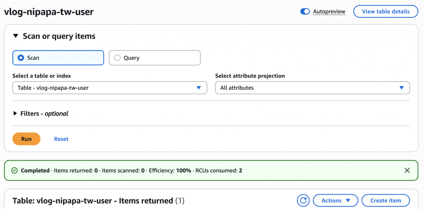Click the View table details button
Viewport: 424px width, 209px height.
point(385,12)
